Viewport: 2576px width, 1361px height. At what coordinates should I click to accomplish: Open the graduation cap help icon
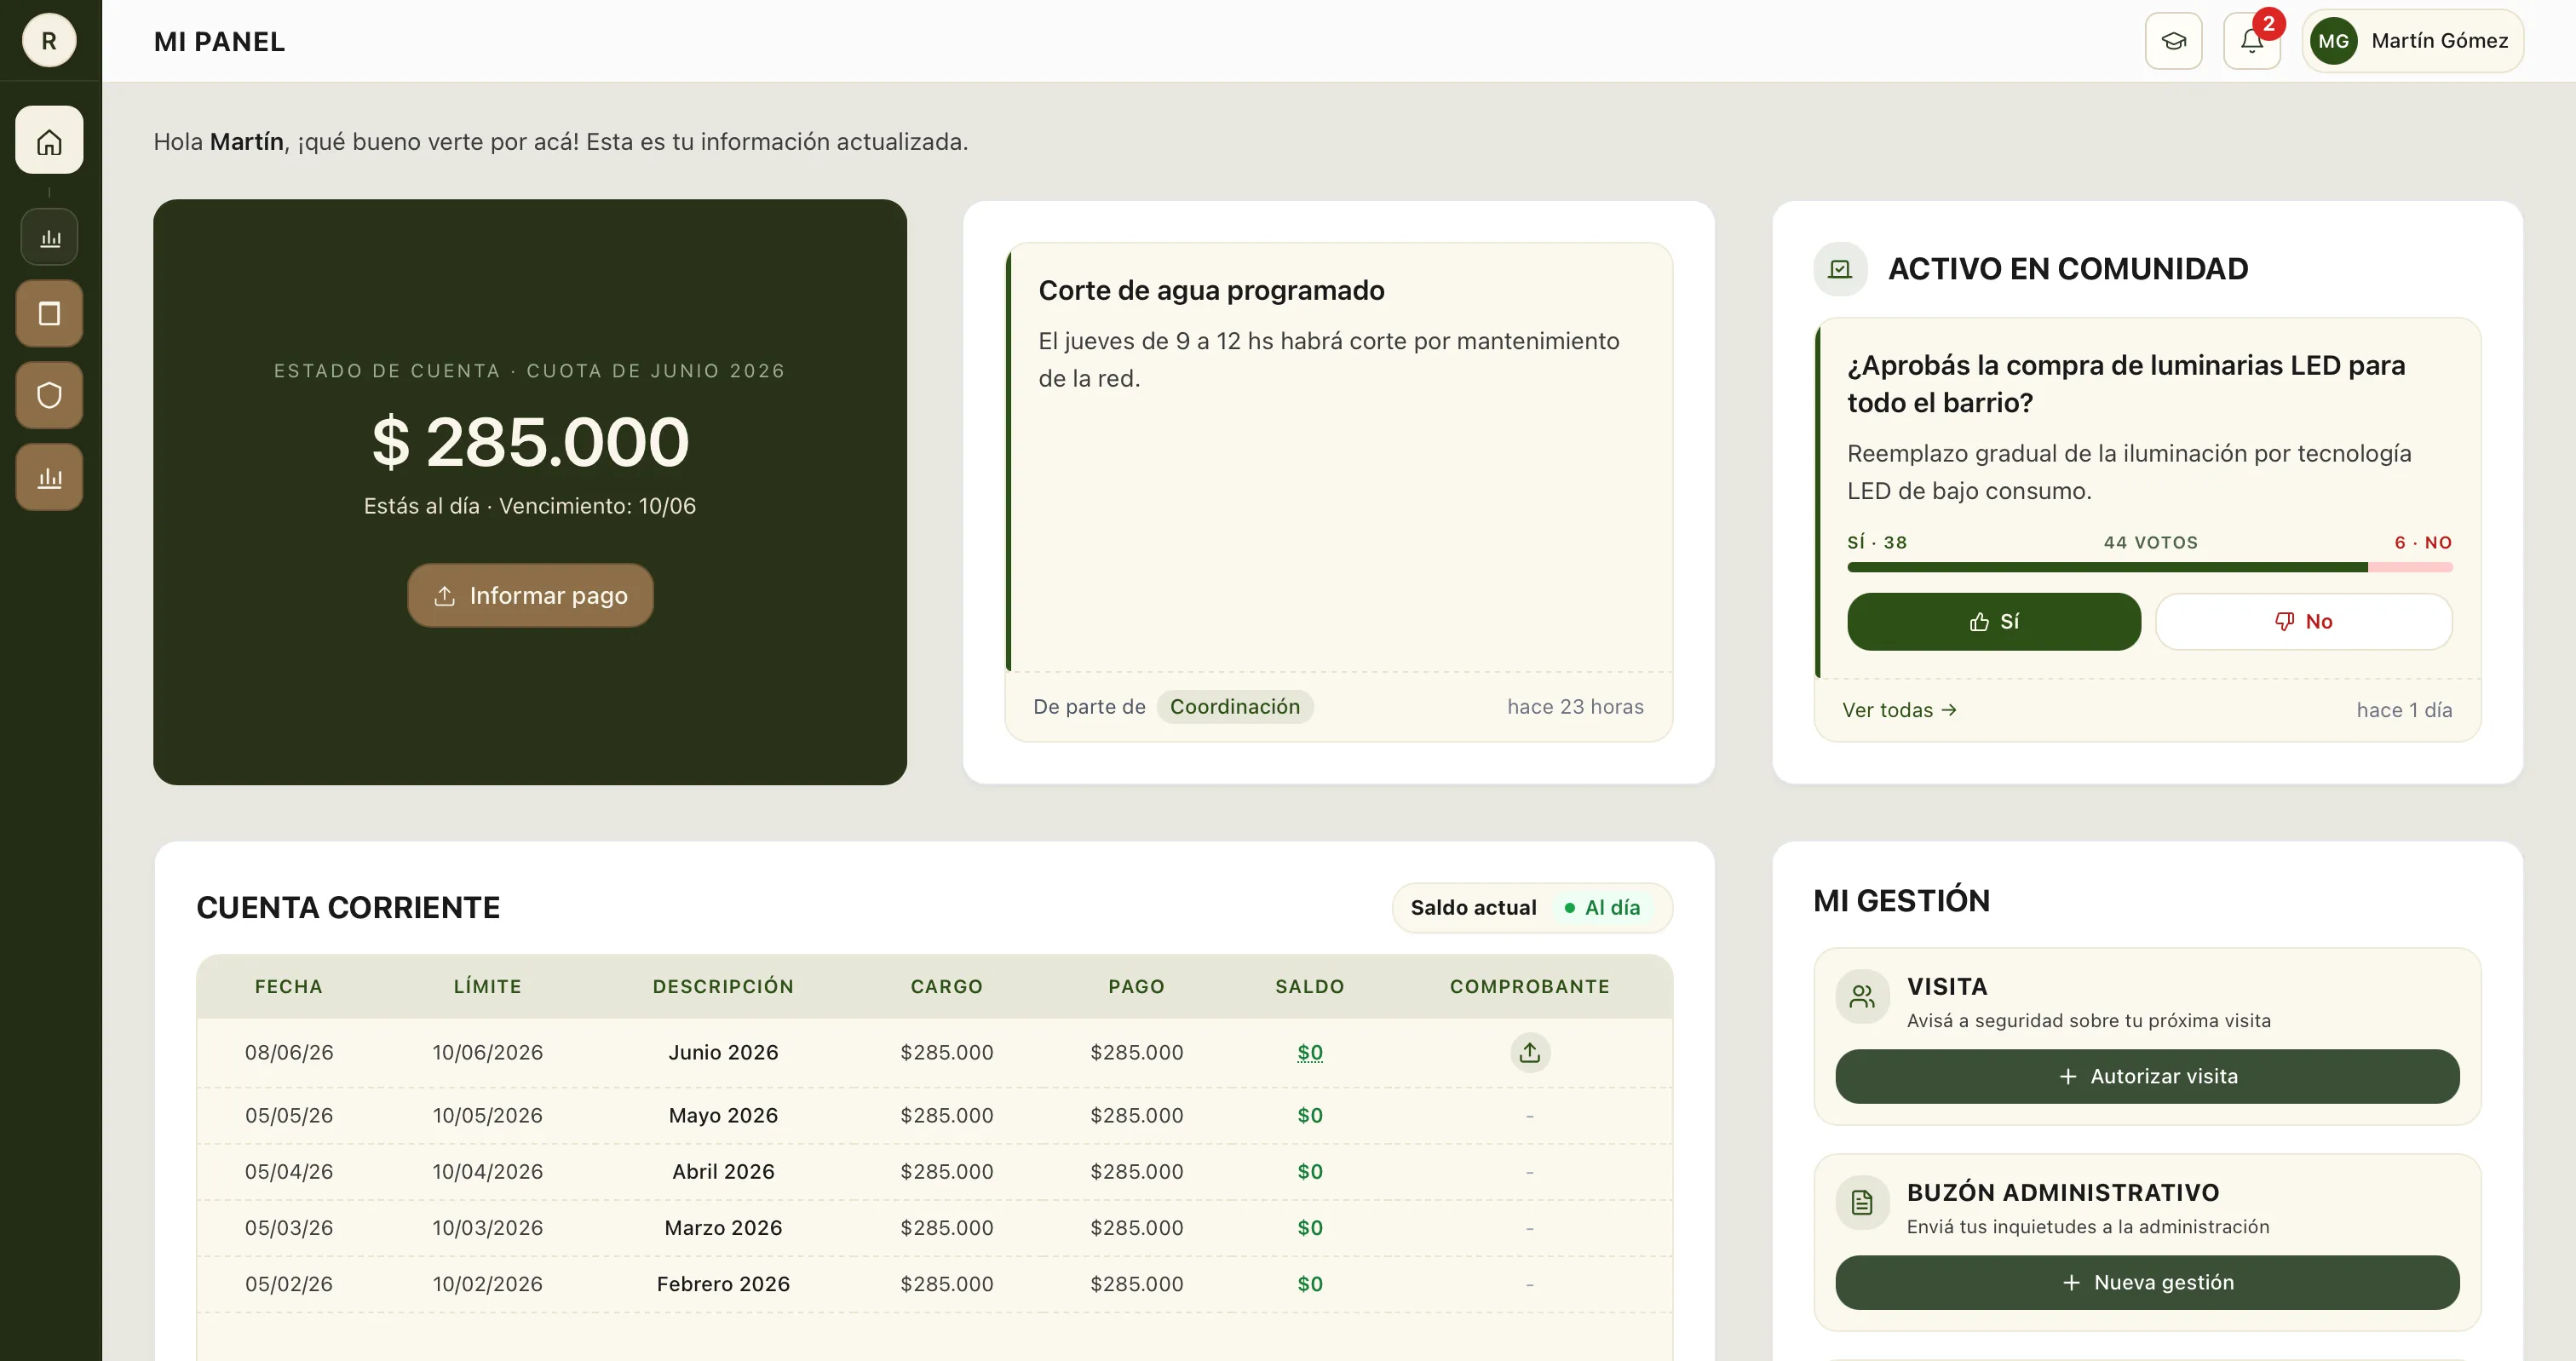2173,41
